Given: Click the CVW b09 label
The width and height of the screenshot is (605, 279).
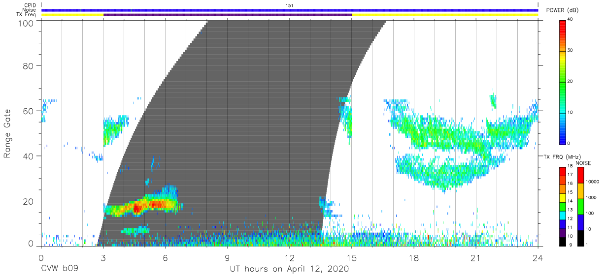Looking at the screenshot, I should point(60,269).
